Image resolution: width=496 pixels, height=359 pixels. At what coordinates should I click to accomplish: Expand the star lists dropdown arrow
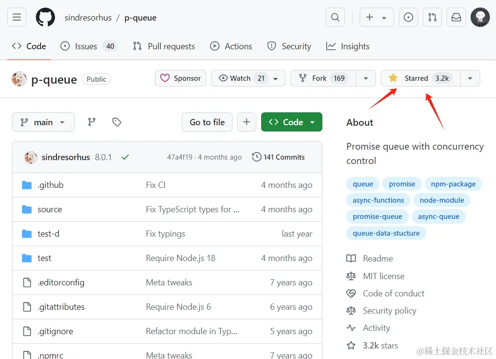tap(470, 78)
